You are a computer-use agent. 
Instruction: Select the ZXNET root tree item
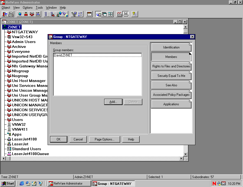12,27
